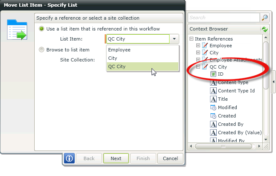The image size is (276, 176).
Task: Click the blue info icon button
Action: click(69, 158)
